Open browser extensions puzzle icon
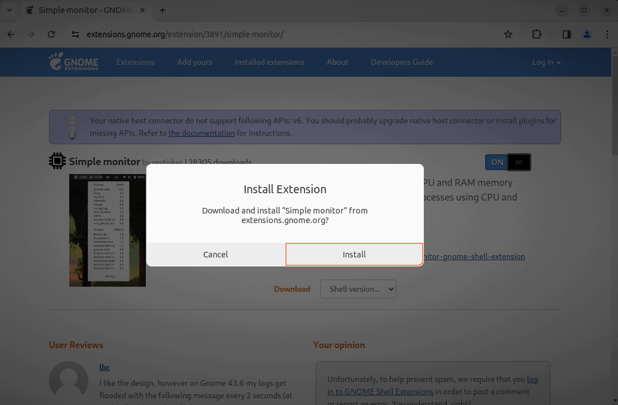This screenshot has height=405, width=618. (x=536, y=34)
